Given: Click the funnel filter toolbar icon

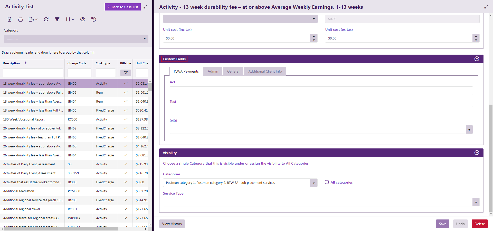Looking at the screenshot, I should tap(57, 19).
